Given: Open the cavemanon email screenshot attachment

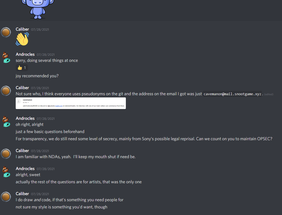Looking at the screenshot, I should [71, 103].
